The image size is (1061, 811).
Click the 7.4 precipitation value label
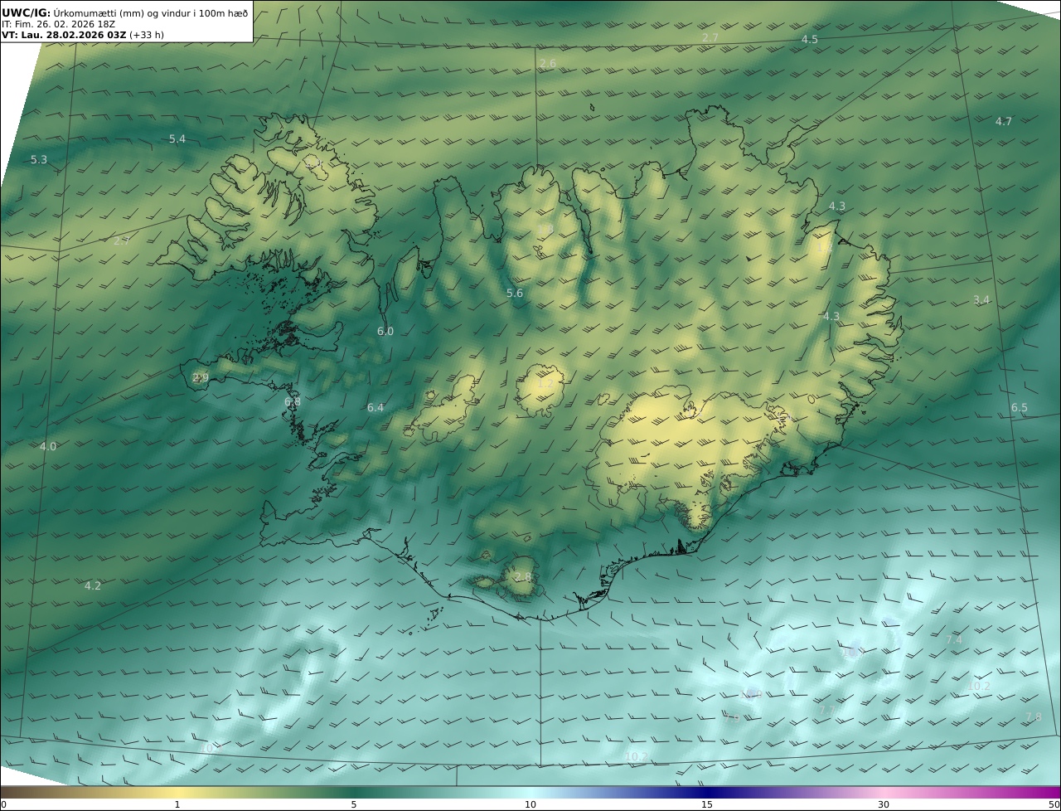coord(954,640)
